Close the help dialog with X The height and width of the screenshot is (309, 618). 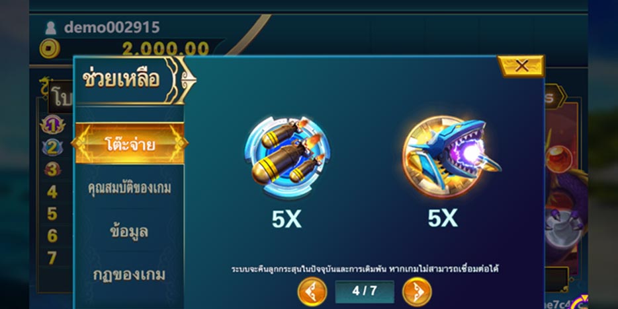[x=521, y=65]
